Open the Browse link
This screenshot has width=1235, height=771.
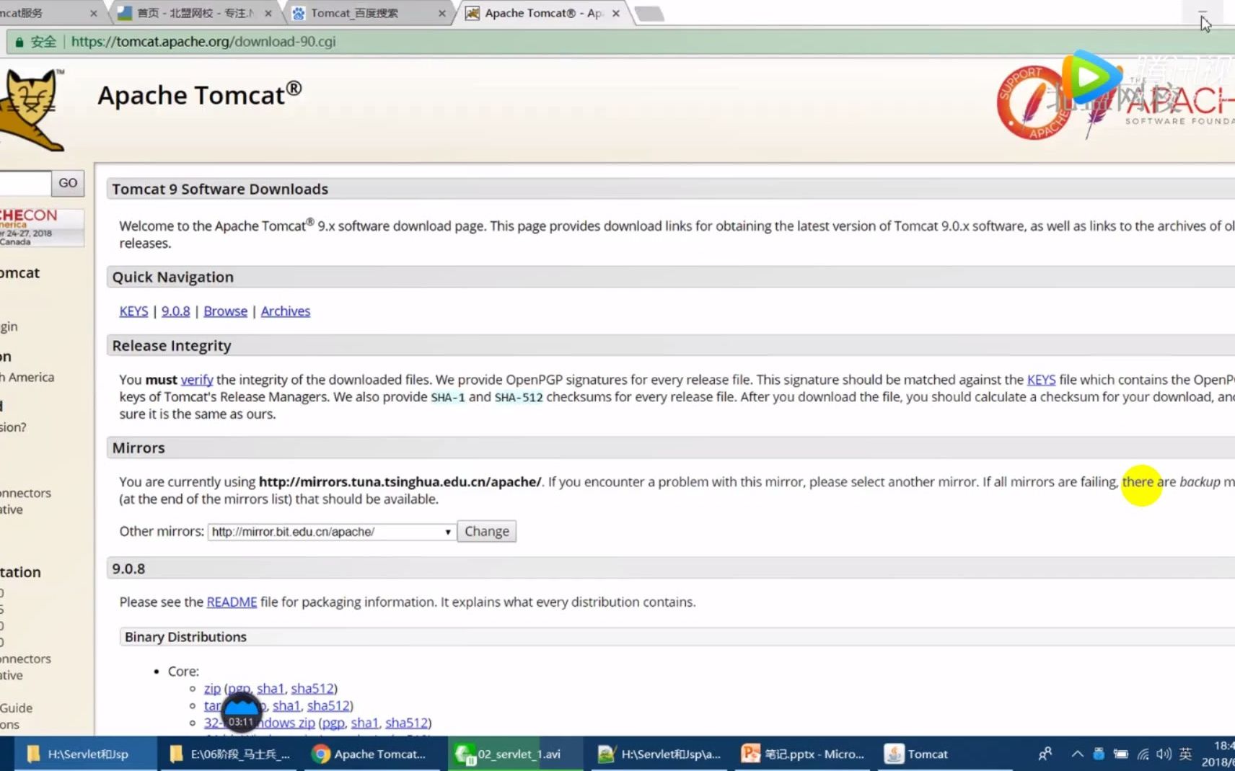(225, 311)
